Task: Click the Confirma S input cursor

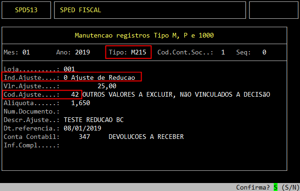Action: point(276,187)
